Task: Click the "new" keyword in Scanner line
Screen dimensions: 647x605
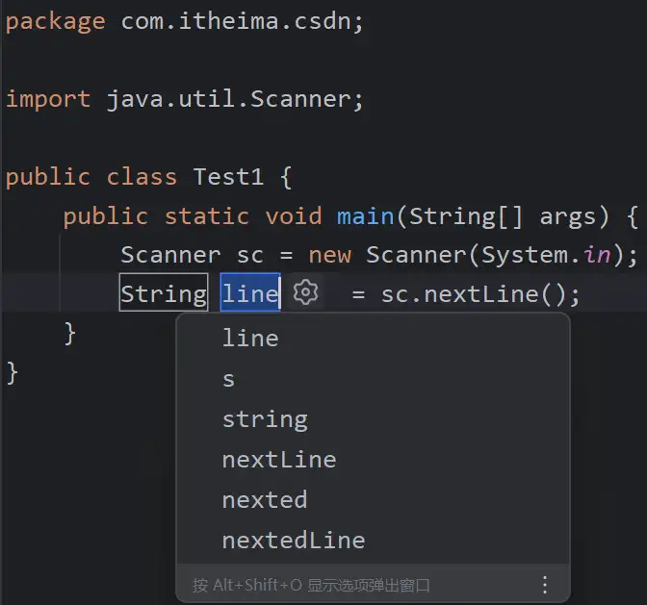Action: [329, 255]
